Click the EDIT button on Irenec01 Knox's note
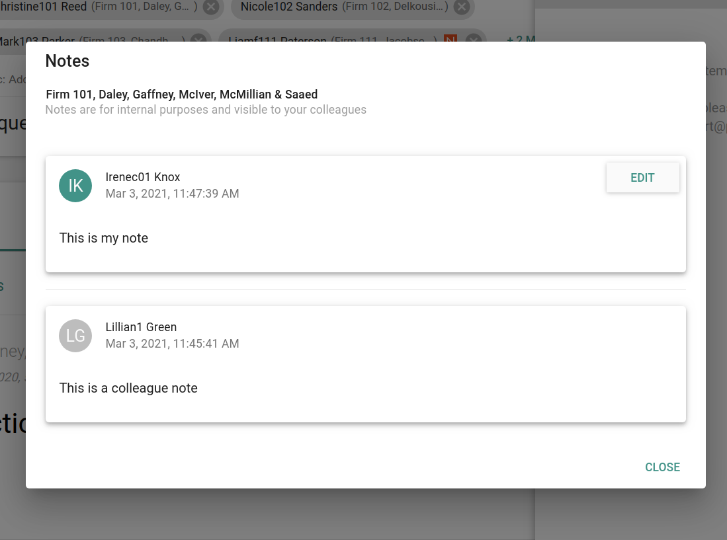This screenshot has width=727, height=540. coord(642,177)
